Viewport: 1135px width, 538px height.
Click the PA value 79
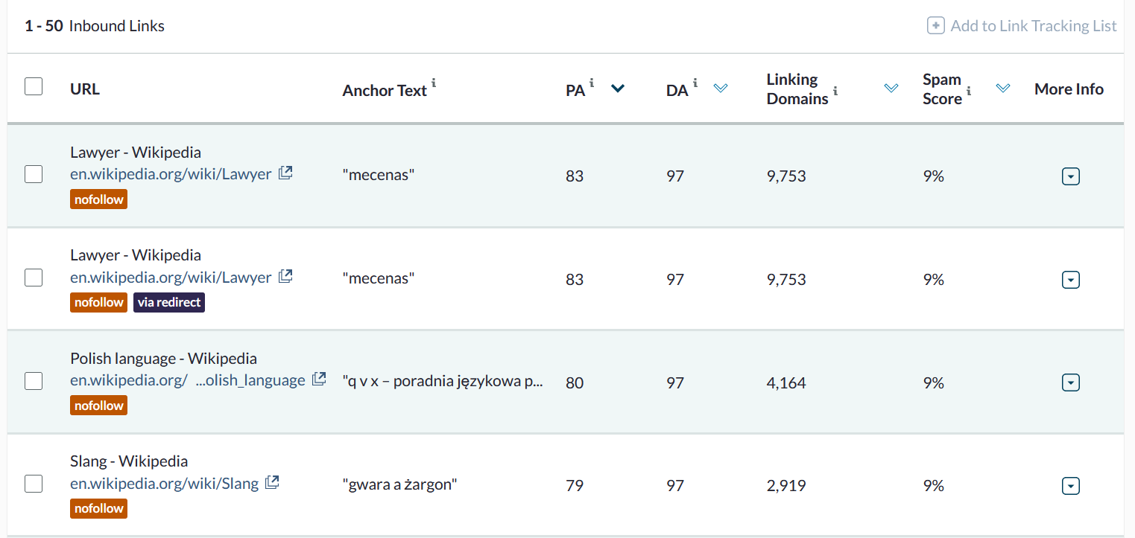click(x=575, y=486)
